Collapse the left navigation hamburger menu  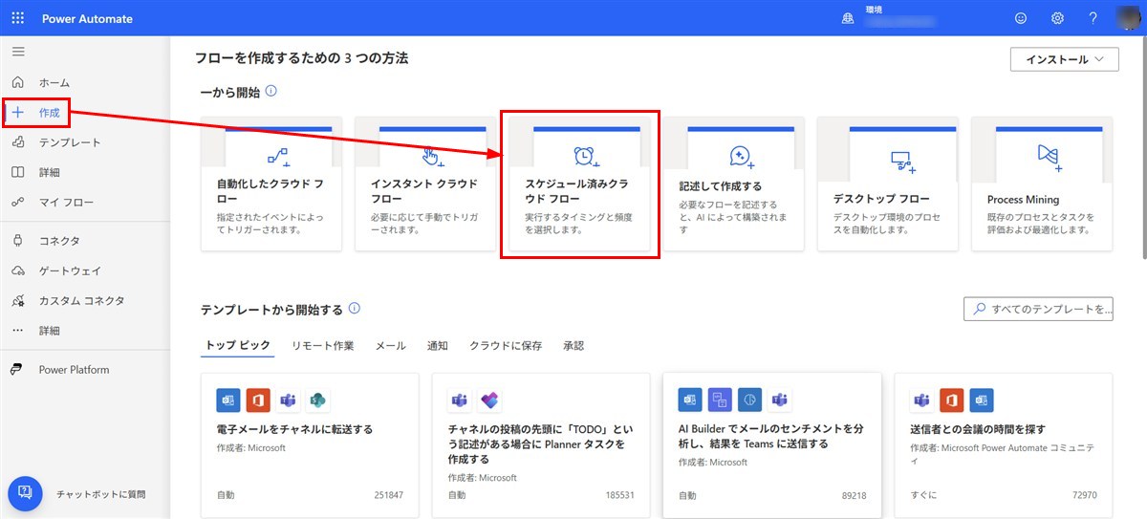pyautogui.click(x=18, y=51)
